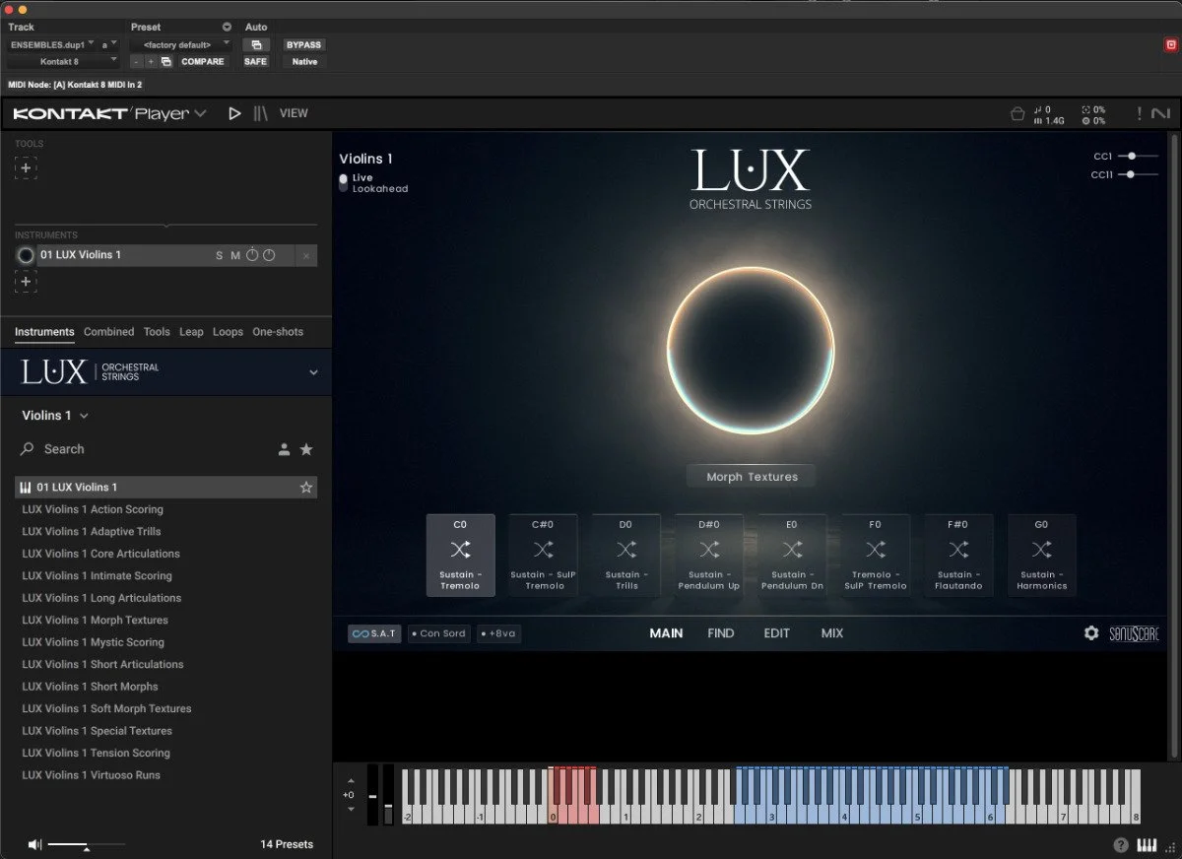
Task: Click the BYPASS button
Action: coord(303,44)
